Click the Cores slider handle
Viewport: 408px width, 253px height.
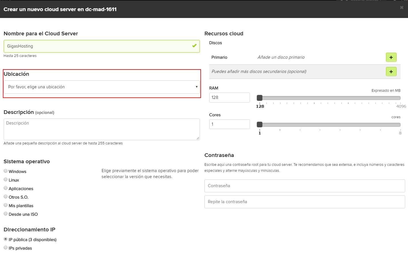click(x=260, y=125)
